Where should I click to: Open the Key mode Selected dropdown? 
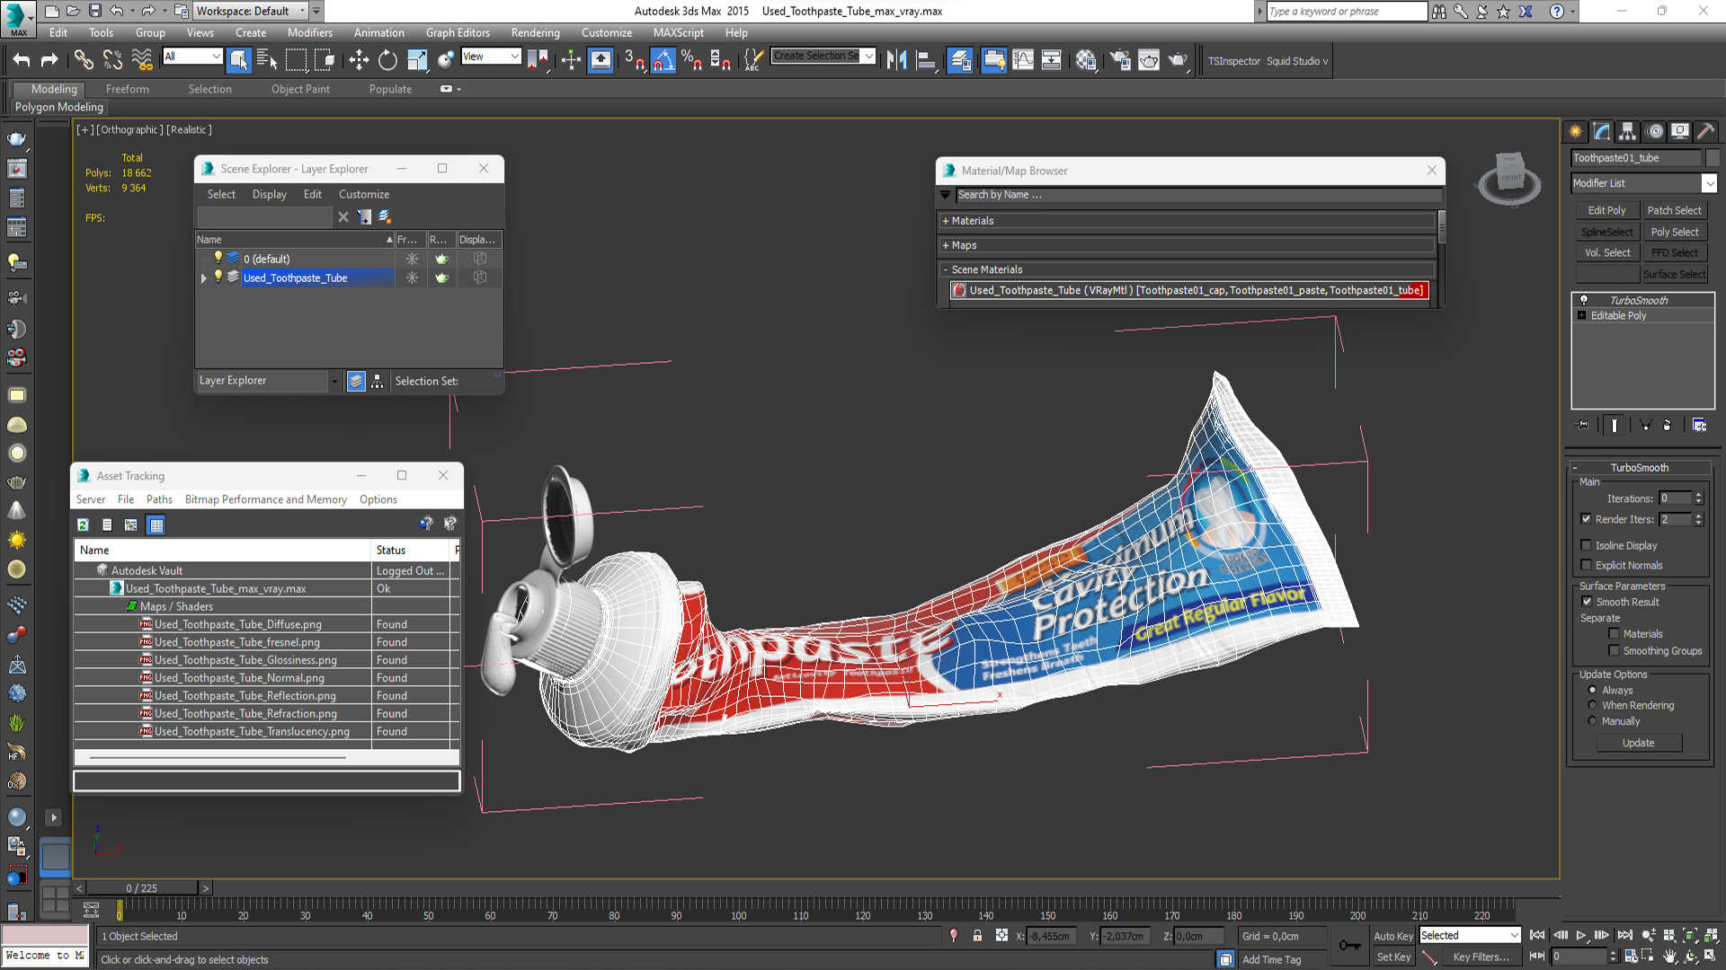(x=1470, y=935)
